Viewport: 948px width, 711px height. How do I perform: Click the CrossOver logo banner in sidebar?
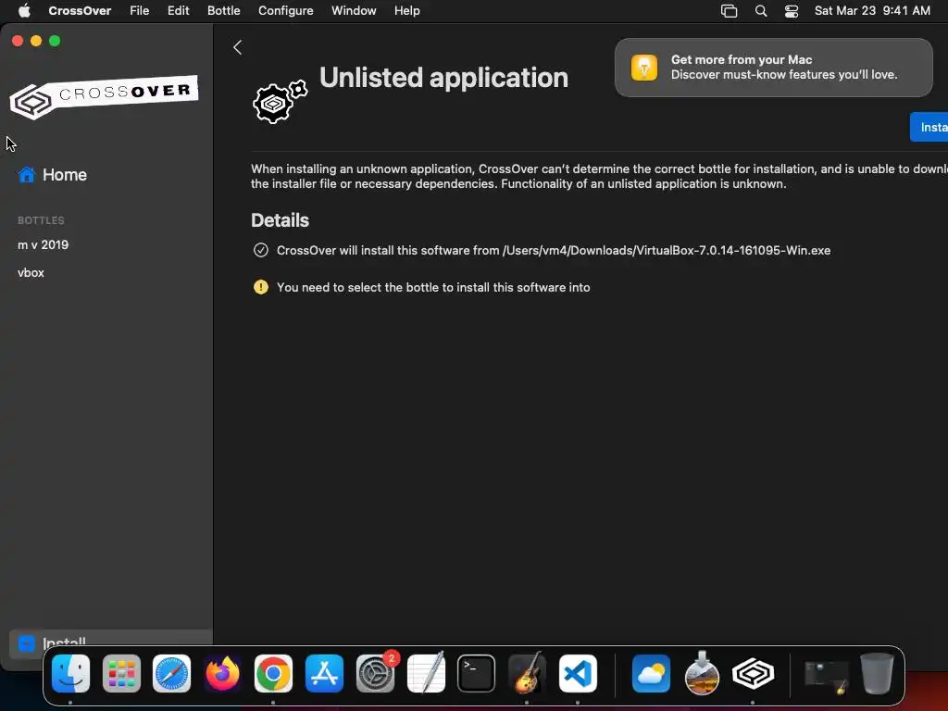[104, 96]
